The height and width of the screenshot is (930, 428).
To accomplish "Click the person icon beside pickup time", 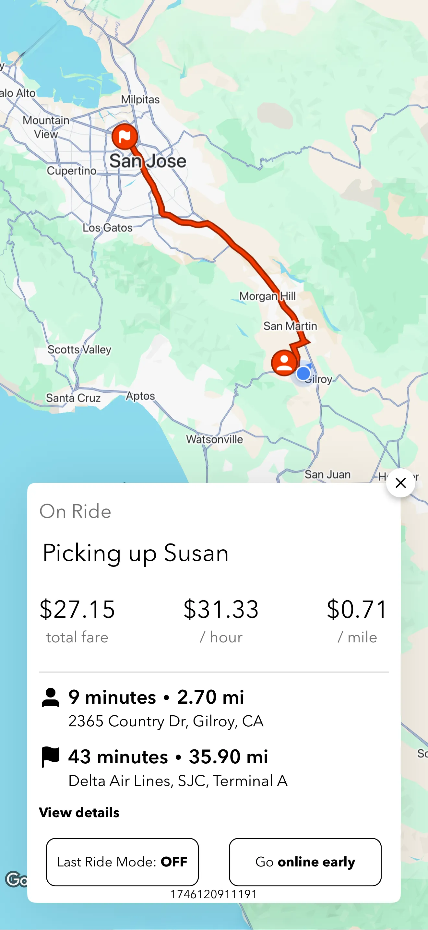I will pos(50,697).
